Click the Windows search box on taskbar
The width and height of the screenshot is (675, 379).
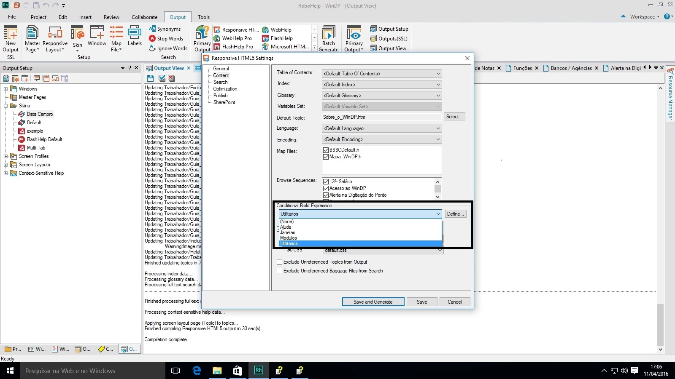[93, 371]
